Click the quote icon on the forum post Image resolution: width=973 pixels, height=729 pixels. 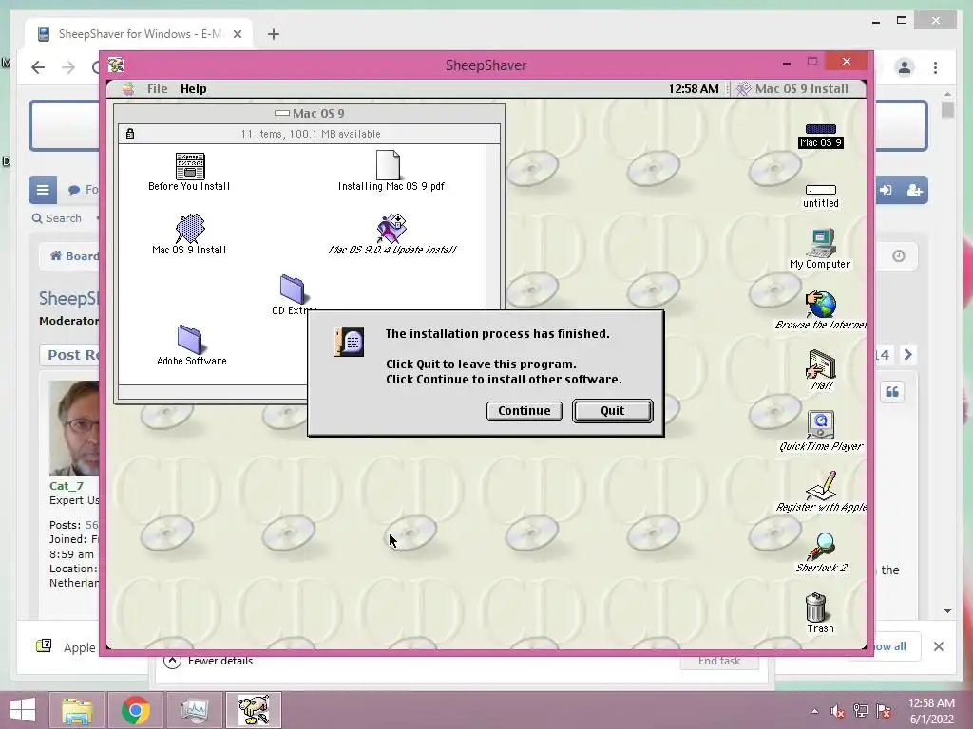tap(892, 392)
